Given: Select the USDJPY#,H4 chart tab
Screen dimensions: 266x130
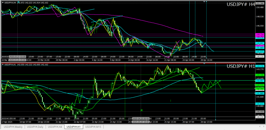Looking at the screenshot, I should [x=55, y=127].
